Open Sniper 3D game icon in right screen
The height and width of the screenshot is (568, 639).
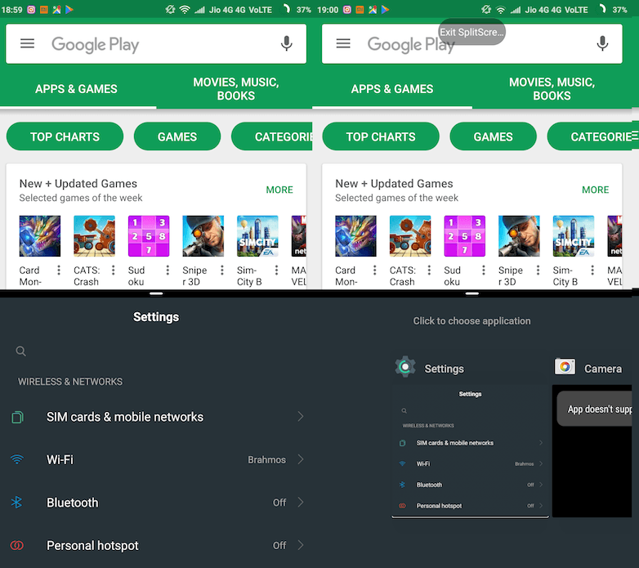click(519, 236)
